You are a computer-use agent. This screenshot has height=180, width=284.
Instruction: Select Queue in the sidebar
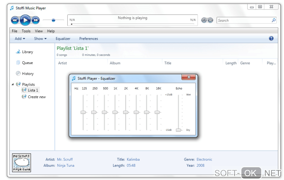[x=25, y=63]
